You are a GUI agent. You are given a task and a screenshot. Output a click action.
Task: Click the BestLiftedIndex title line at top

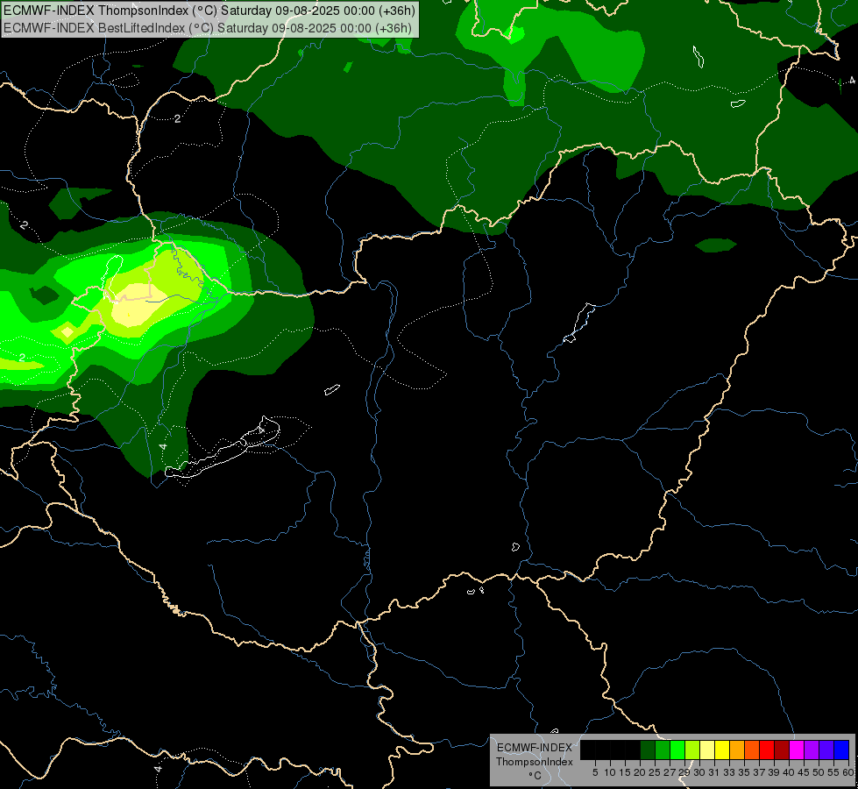pyautogui.click(x=208, y=28)
